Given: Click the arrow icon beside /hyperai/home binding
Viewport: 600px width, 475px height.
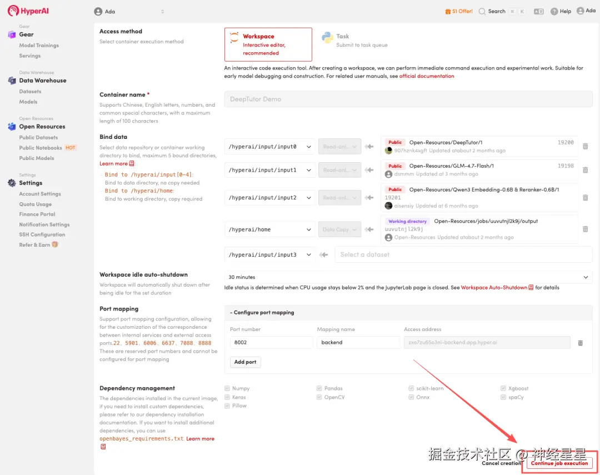Looking at the screenshot, I should (x=369, y=229).
